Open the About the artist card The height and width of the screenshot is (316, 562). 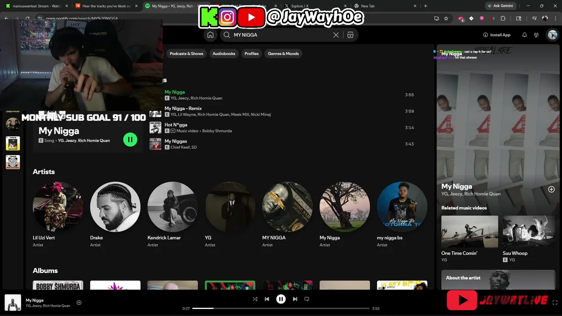(498, 280)
